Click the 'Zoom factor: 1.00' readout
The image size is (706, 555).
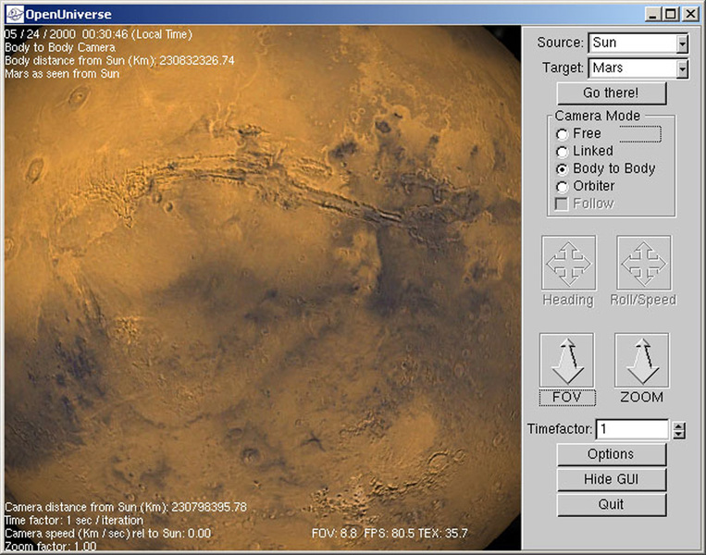point(50,547)
